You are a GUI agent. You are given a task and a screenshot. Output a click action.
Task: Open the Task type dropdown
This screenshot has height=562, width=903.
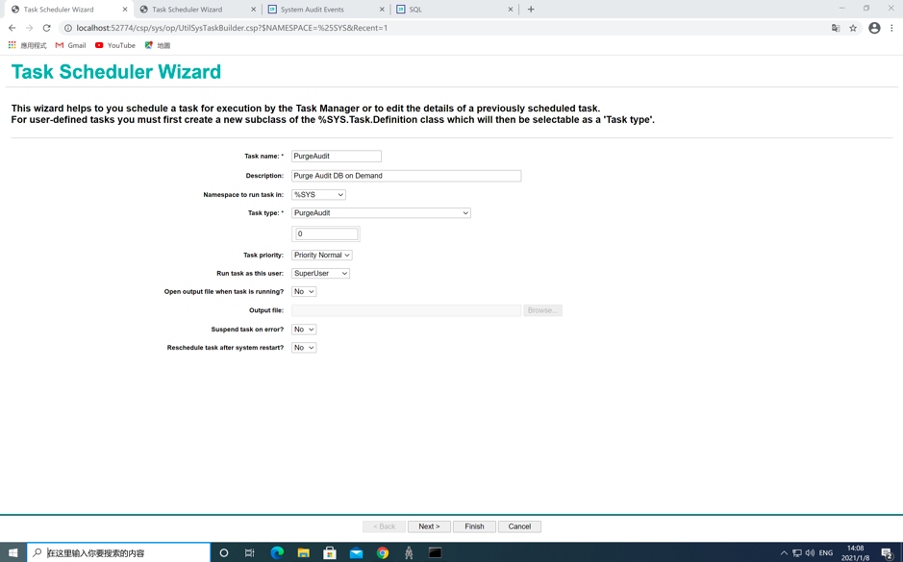pos(381,213)
